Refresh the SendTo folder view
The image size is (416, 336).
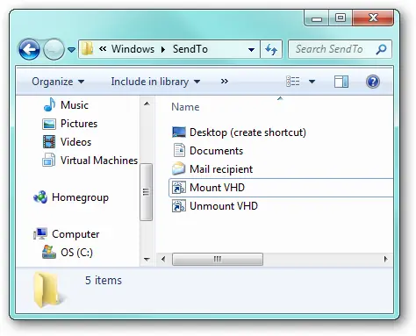pyautogui.click(x=271, y=49)
